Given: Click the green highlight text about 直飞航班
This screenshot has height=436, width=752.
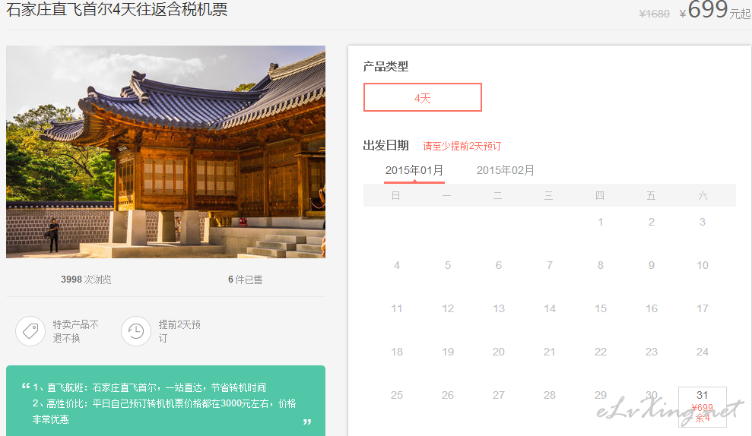Looking at the screenshot, I should 149,387.
